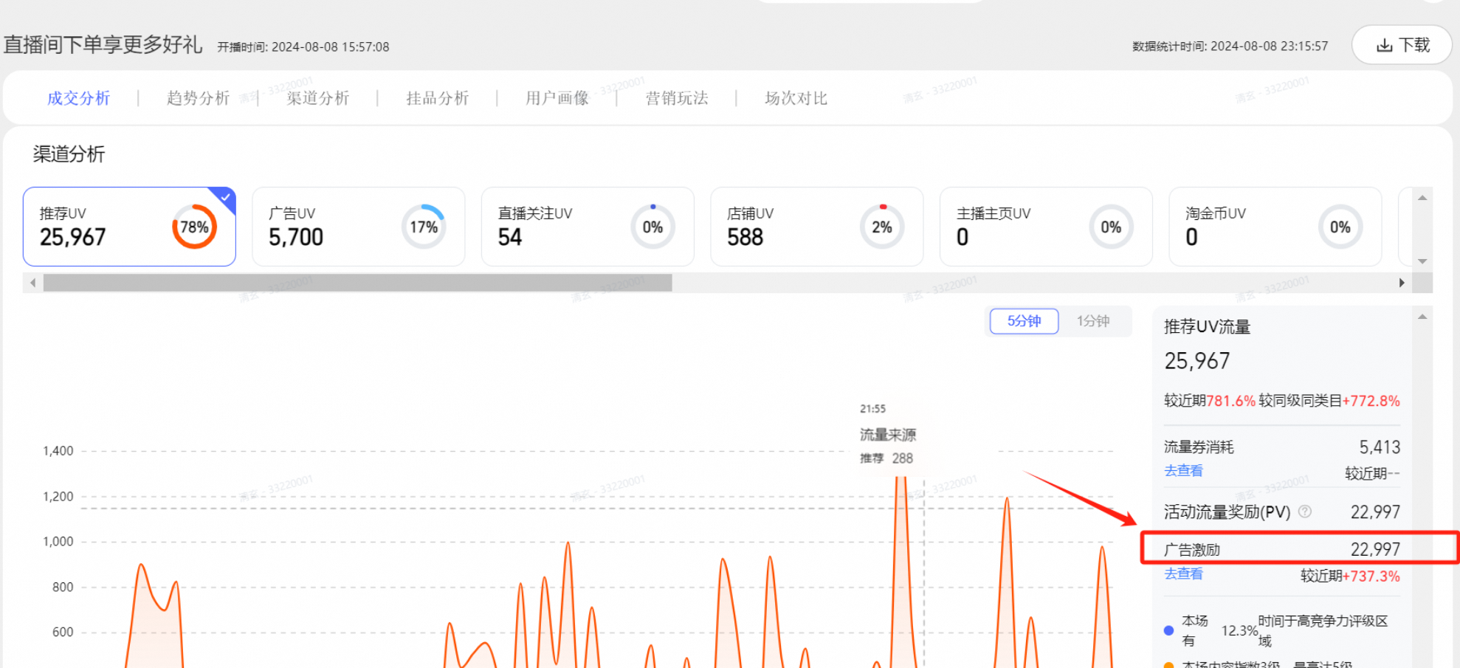
Task: Click the blue legend dot beside 本场有
Action: coord(1168,630)
